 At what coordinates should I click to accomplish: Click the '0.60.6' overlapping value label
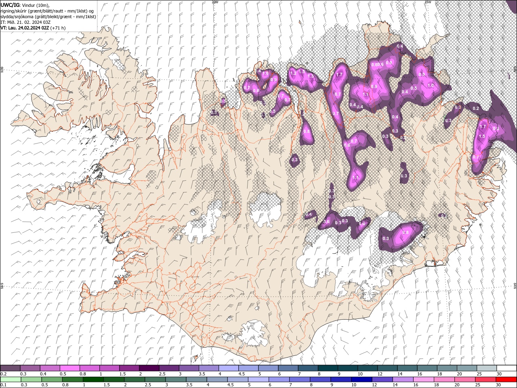click(x=377, y=65)
